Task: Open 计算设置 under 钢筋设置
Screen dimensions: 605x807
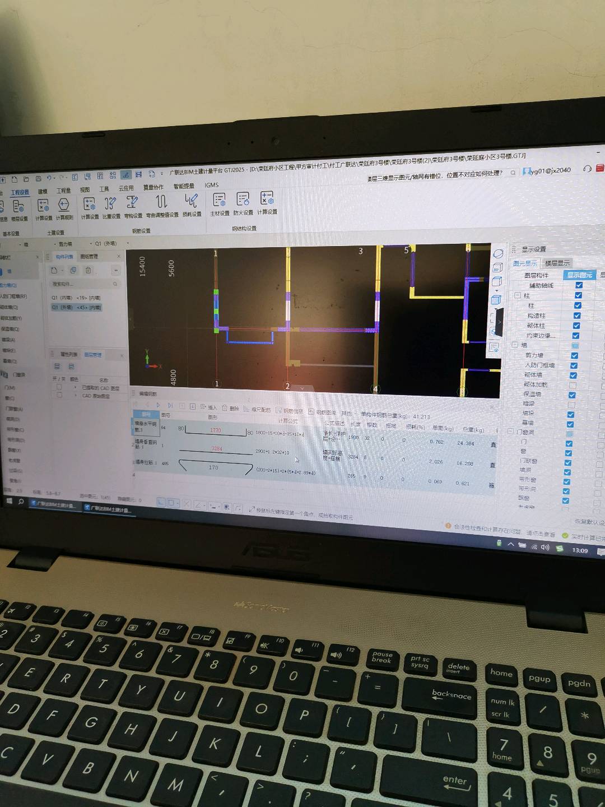Action: 90,207
